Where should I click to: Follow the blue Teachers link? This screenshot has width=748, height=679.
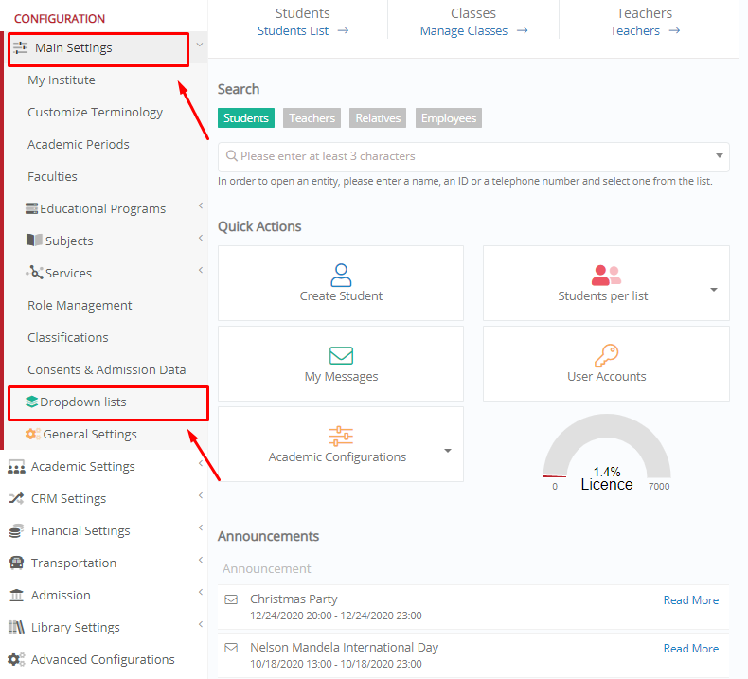[635, 30]
